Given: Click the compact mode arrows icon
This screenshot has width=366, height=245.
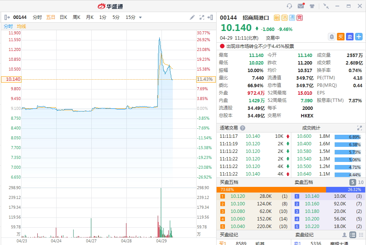Looking at the screenshot, I should 326,6.
